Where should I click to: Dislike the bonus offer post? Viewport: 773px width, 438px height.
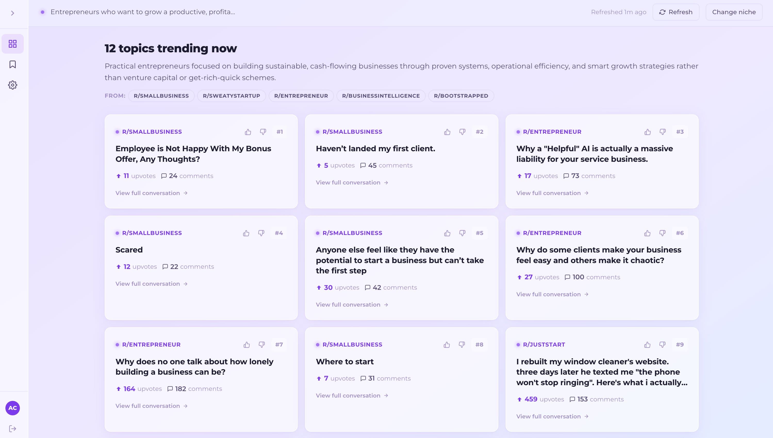click(x=263, y=132)
